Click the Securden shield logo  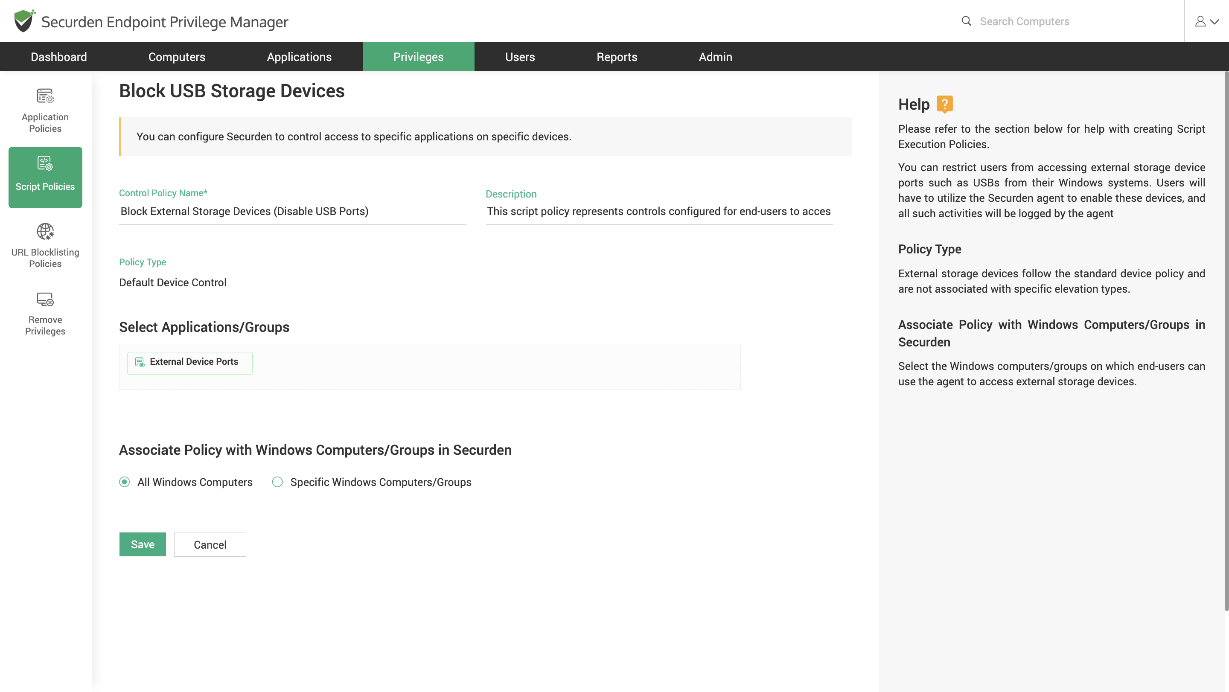pos(24,21)
